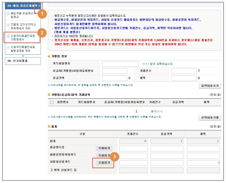Click 조회하기 for 화물운전자복지카드
This screenshot has height=183, width=226.
tap(104, 156)
